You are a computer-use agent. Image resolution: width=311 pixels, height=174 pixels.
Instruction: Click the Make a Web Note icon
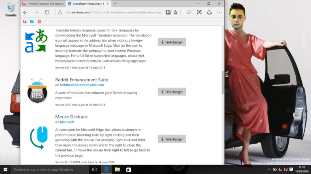199,12
